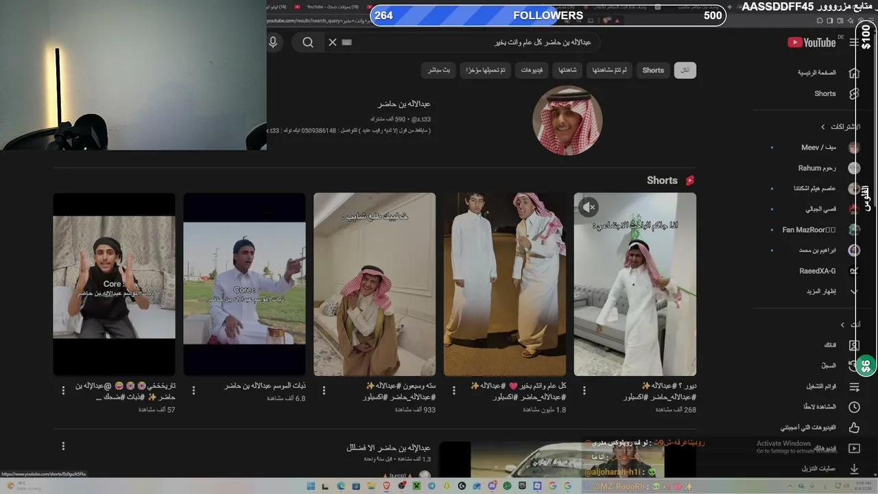Open channel name عبدالاله بن حاضر in results
Image resolution: width=878 pixels, height=494 pixels.
404,104
